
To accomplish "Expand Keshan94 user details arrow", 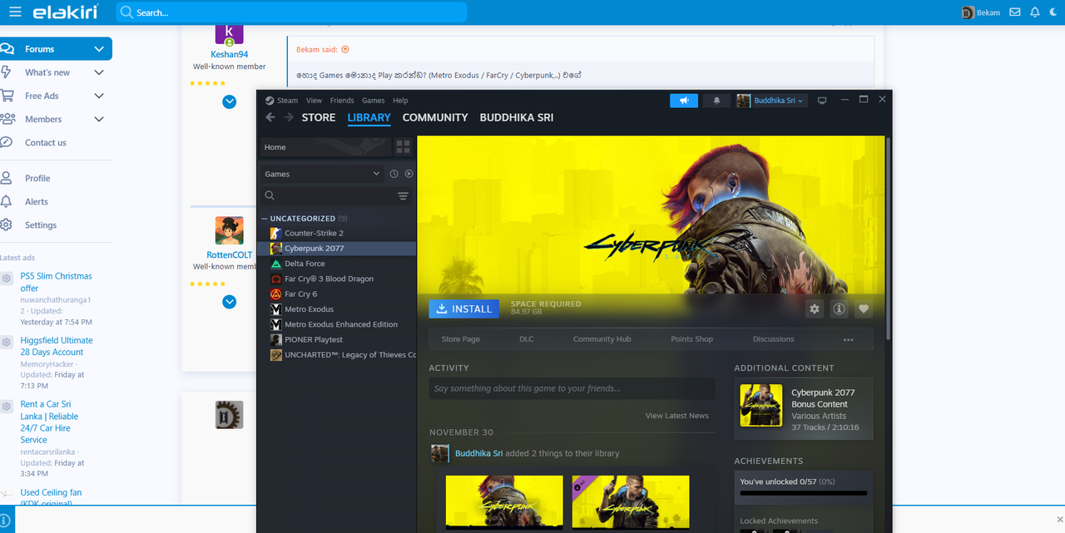I will [230, 101].
